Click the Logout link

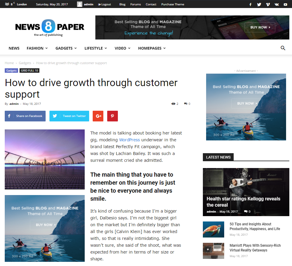[105, 4]
